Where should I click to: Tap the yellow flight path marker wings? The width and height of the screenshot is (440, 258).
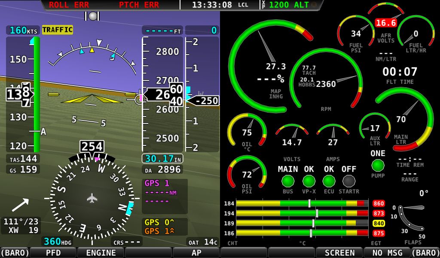tap(92, 98)
